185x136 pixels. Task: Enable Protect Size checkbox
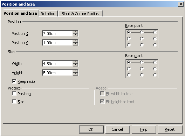(x=14, y=101)
